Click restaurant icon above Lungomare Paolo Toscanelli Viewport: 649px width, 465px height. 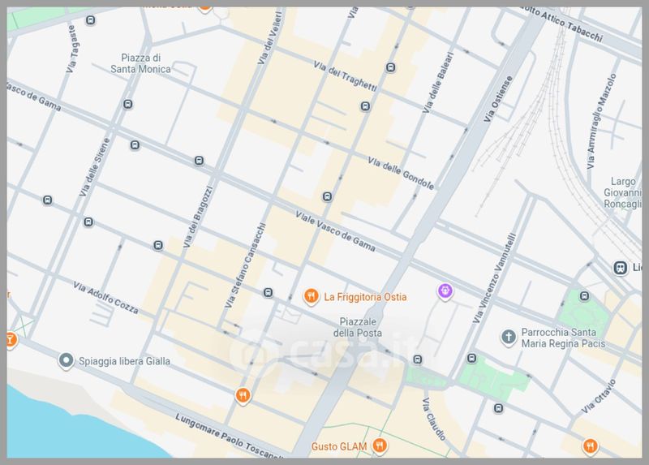(242, 395)
